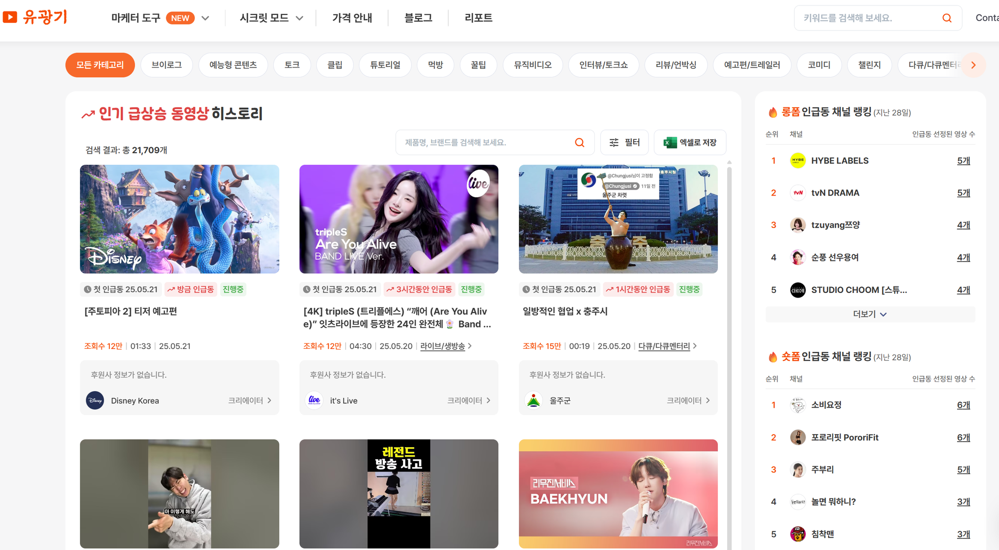Screen dimensions: 999x550
Task: Open 크리에이터 link for Disney Korea
Action: click(x=250, y=400)
